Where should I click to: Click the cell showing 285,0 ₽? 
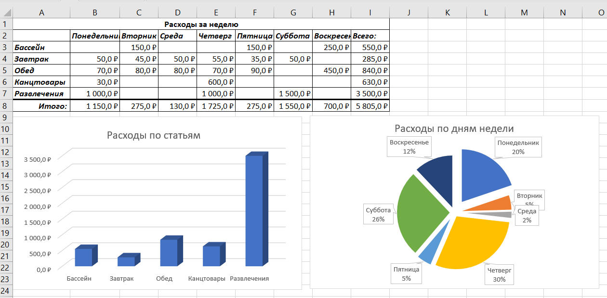click(x=370, y=59)
